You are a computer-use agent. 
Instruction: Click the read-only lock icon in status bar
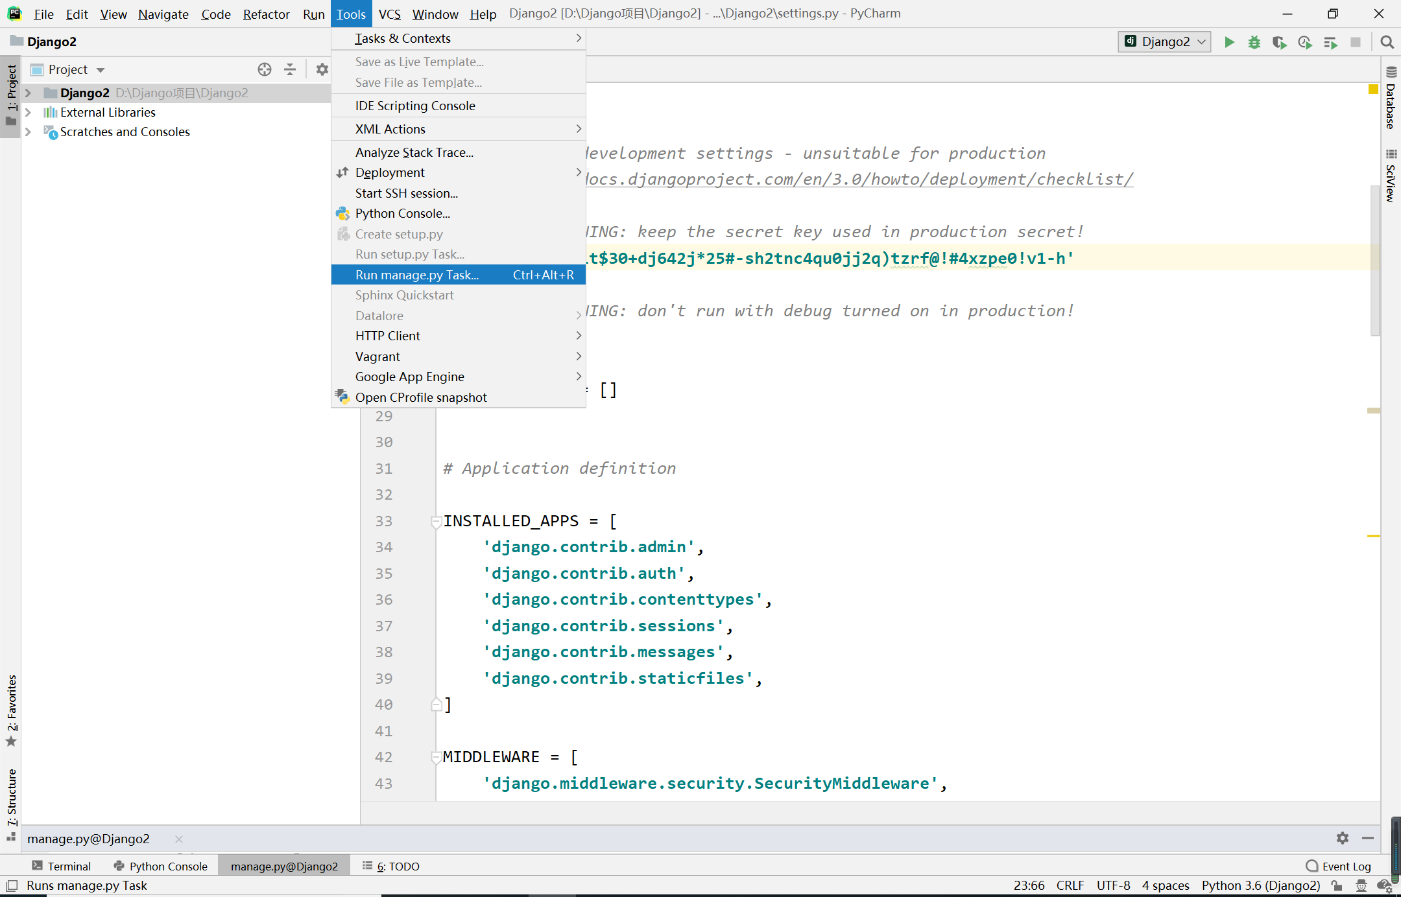click(1337, 885)
